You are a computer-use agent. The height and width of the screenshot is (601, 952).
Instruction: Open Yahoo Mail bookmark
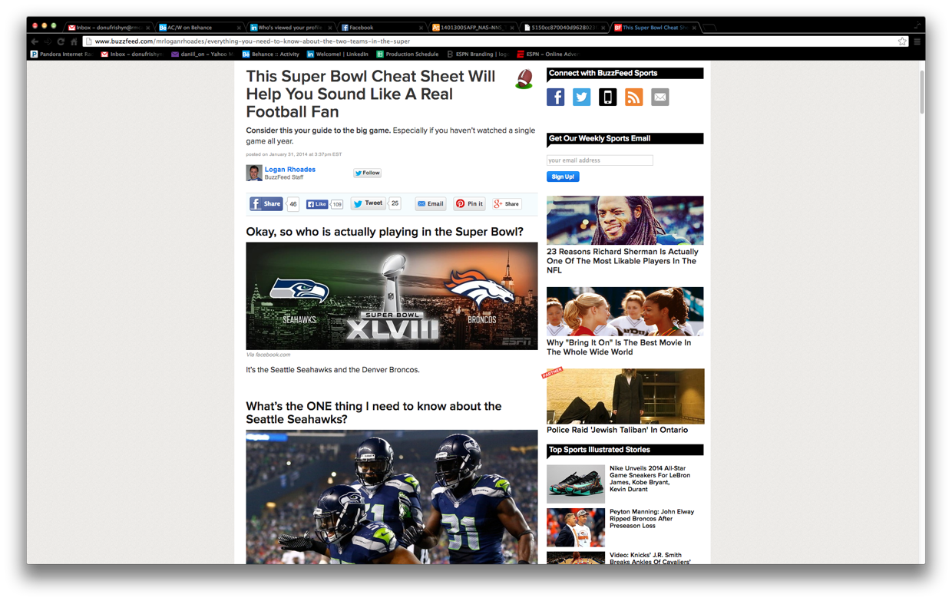coord(203,54)
